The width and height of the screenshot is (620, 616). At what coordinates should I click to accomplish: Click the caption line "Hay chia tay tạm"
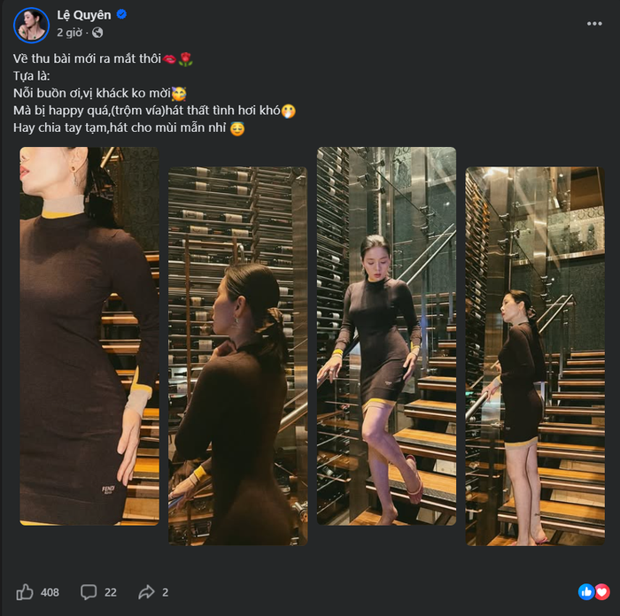[120, 128]
